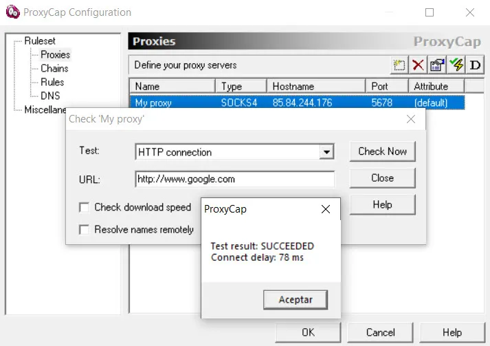Toggle Resolve names remotely checkbox
490x346 pixels.
(84, 229)
